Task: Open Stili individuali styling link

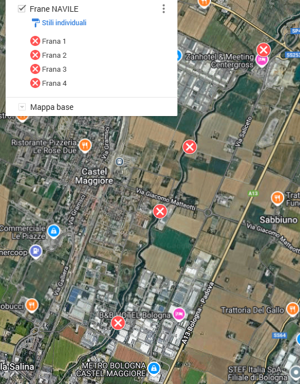Action: point(64,23)
